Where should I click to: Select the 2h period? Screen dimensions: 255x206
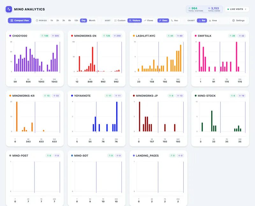click(58, 20)
